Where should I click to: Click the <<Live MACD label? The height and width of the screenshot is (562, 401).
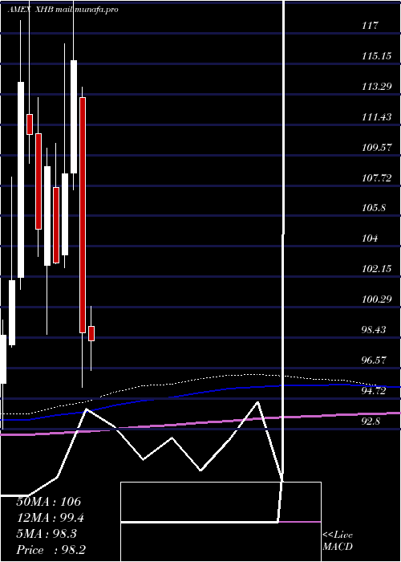338,541
